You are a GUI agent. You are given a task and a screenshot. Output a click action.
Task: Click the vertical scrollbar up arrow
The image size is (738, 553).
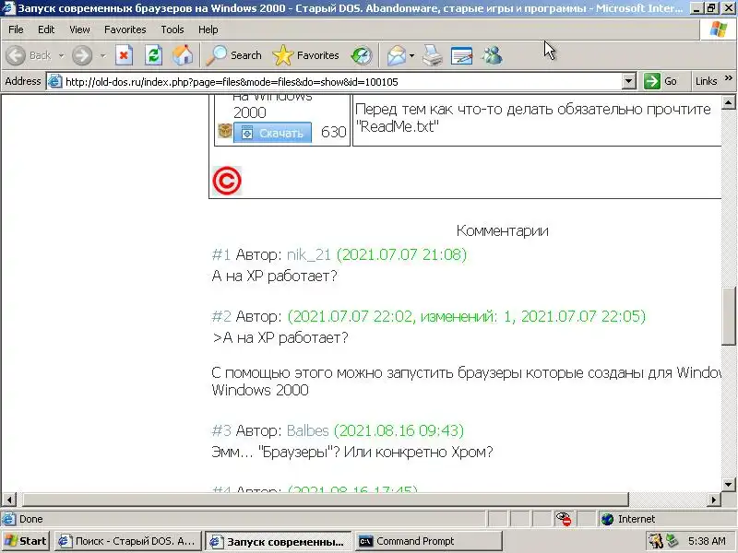[x=729, y=102]
